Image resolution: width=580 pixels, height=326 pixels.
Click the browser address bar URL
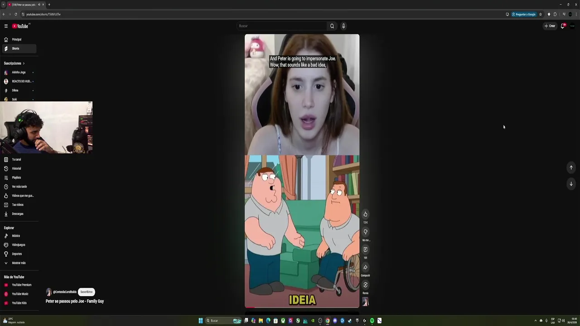tap(43, 14)
